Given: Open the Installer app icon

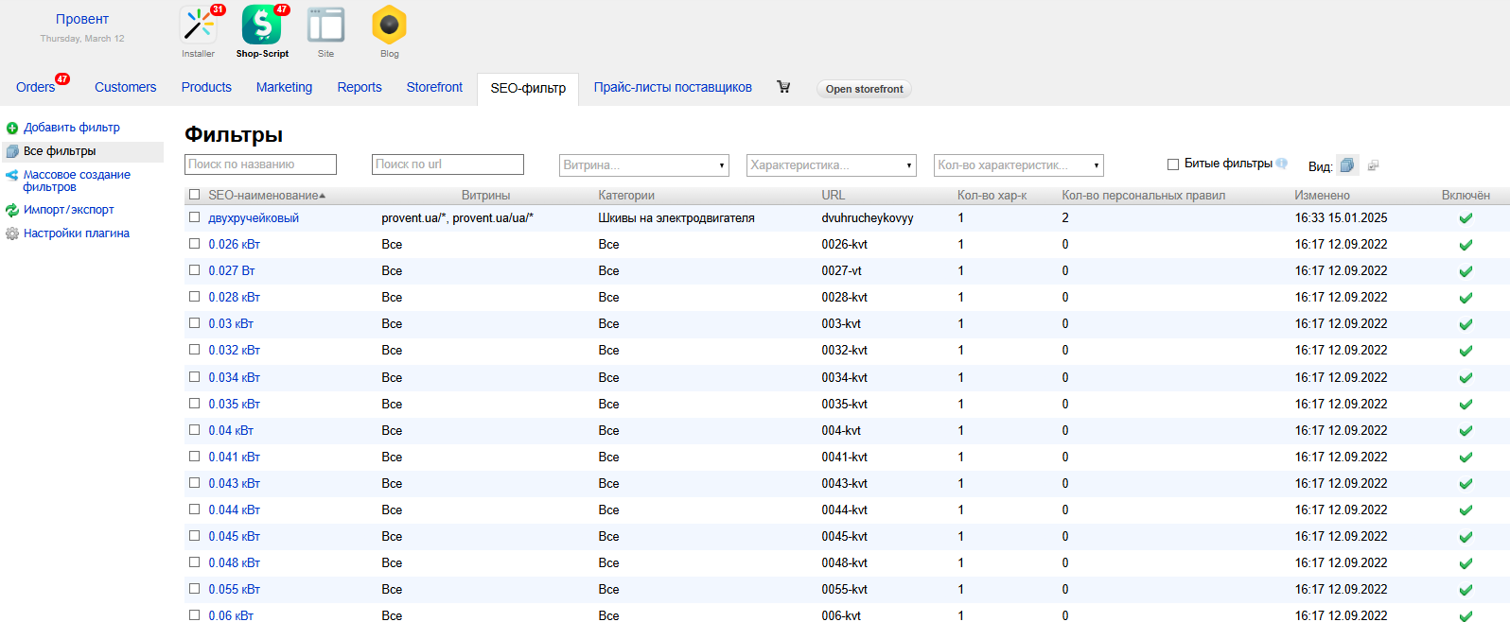Looking at the screenshot, I should tap(198, 26).
